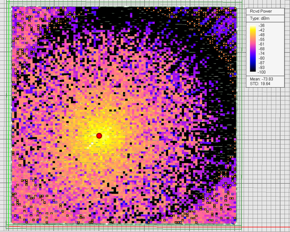Screen dimensions: 290x232
Task: Select the "Mean: -73.83" statistic text
Action: click(261, 79)
